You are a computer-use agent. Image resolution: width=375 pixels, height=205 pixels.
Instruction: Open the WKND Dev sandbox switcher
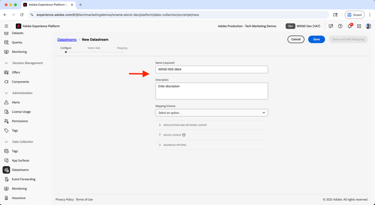coord(303,26)
